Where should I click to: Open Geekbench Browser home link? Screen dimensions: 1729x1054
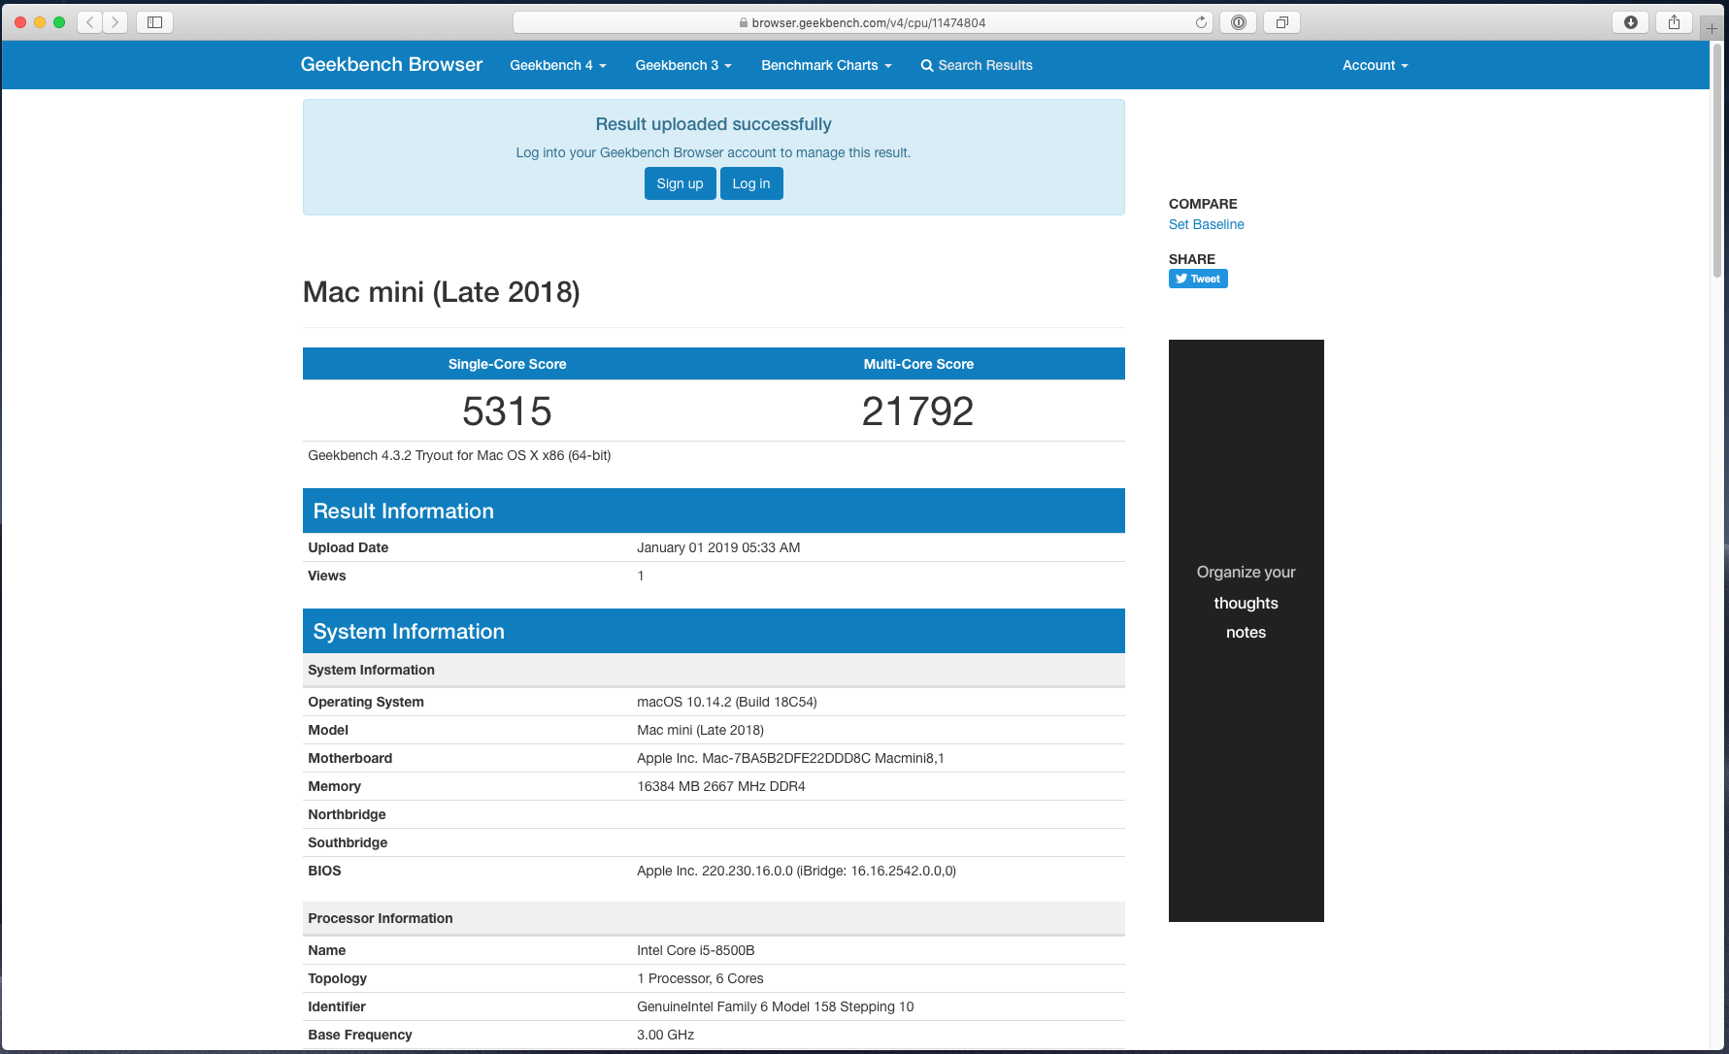click(391, 64)
